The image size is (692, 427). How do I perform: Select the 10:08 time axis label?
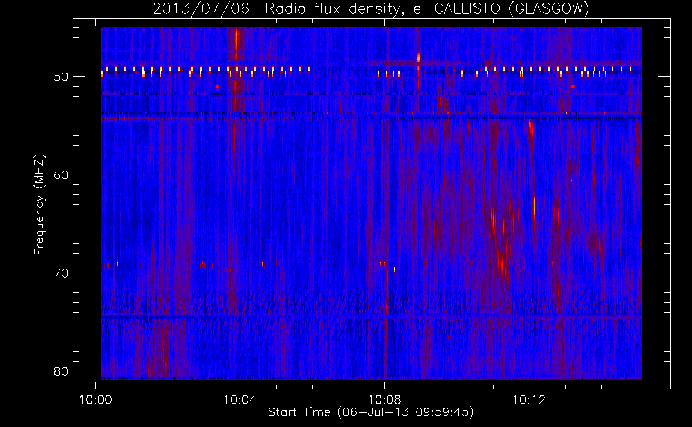[x=384, y=400]
